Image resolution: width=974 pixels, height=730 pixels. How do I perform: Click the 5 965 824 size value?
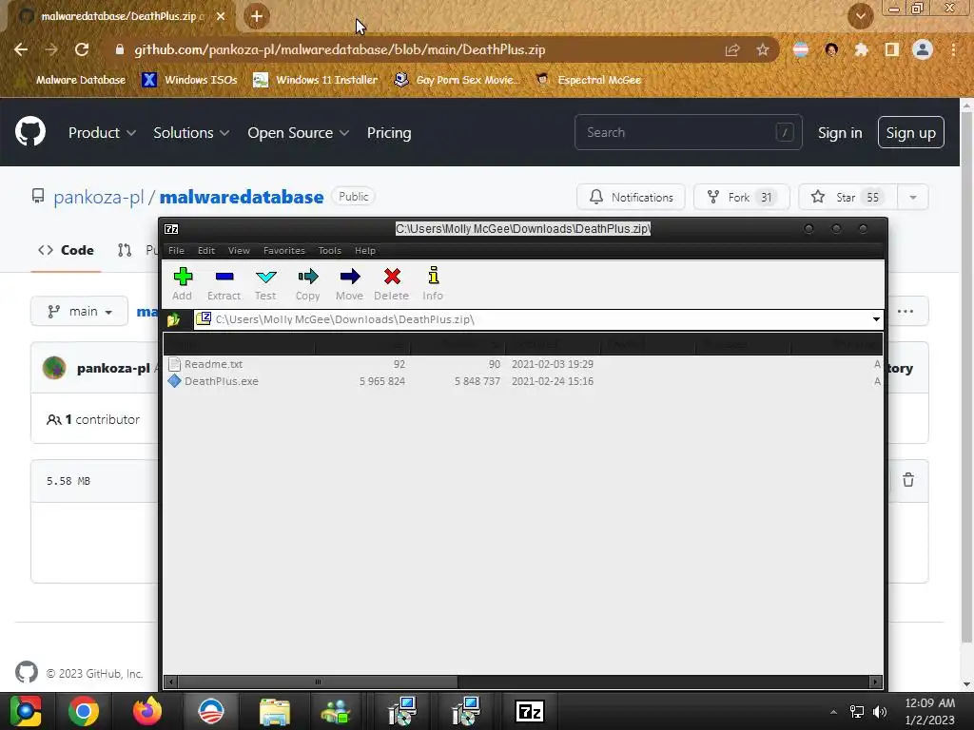pos(382,381)
